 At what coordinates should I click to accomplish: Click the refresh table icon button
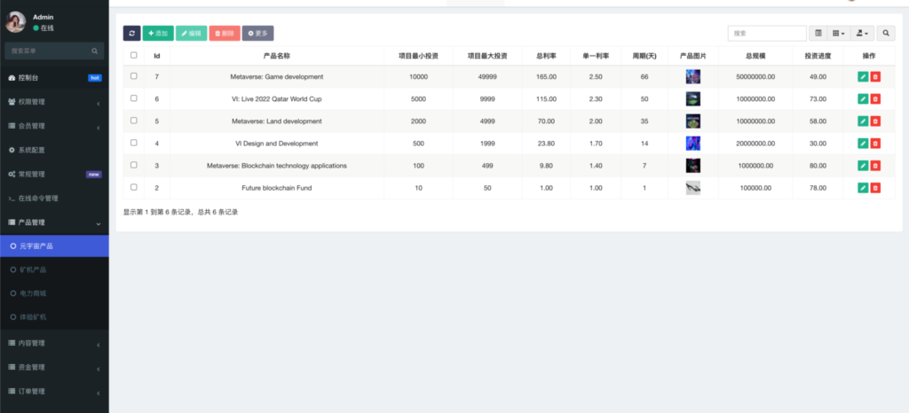(131, 33)
